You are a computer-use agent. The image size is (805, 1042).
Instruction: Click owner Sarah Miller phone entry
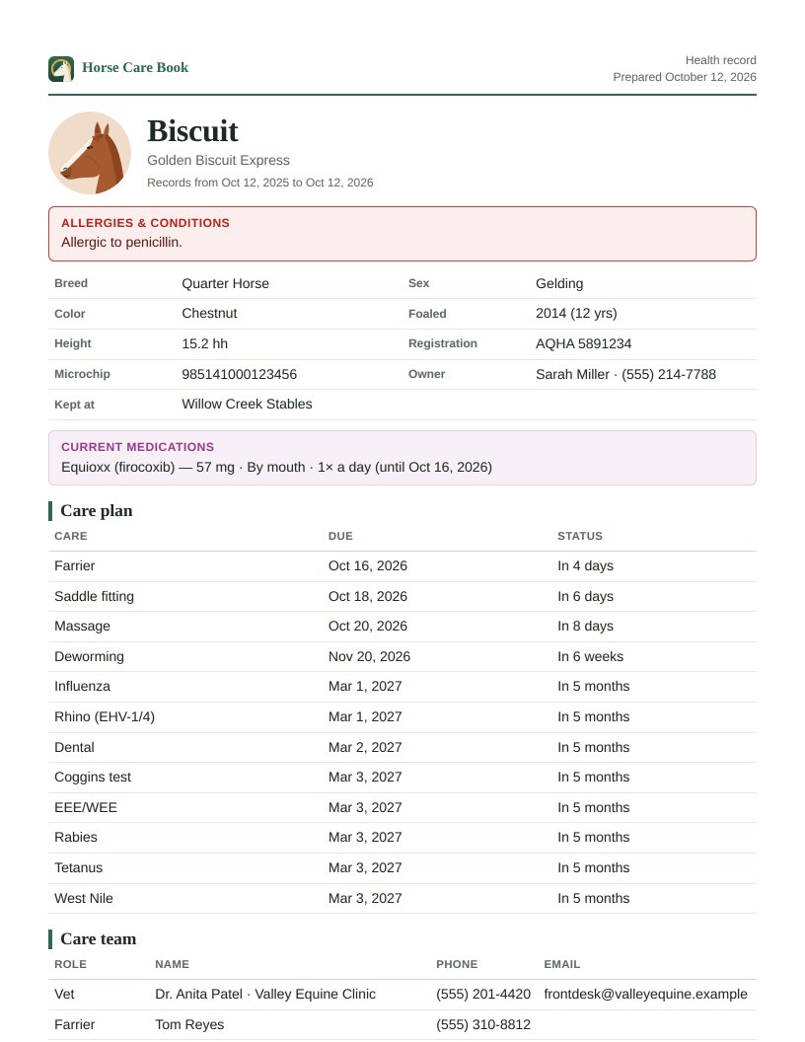(625, 374)
